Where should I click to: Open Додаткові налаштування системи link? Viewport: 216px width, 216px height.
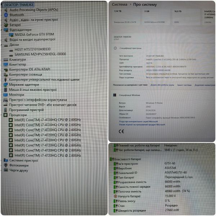205,85
